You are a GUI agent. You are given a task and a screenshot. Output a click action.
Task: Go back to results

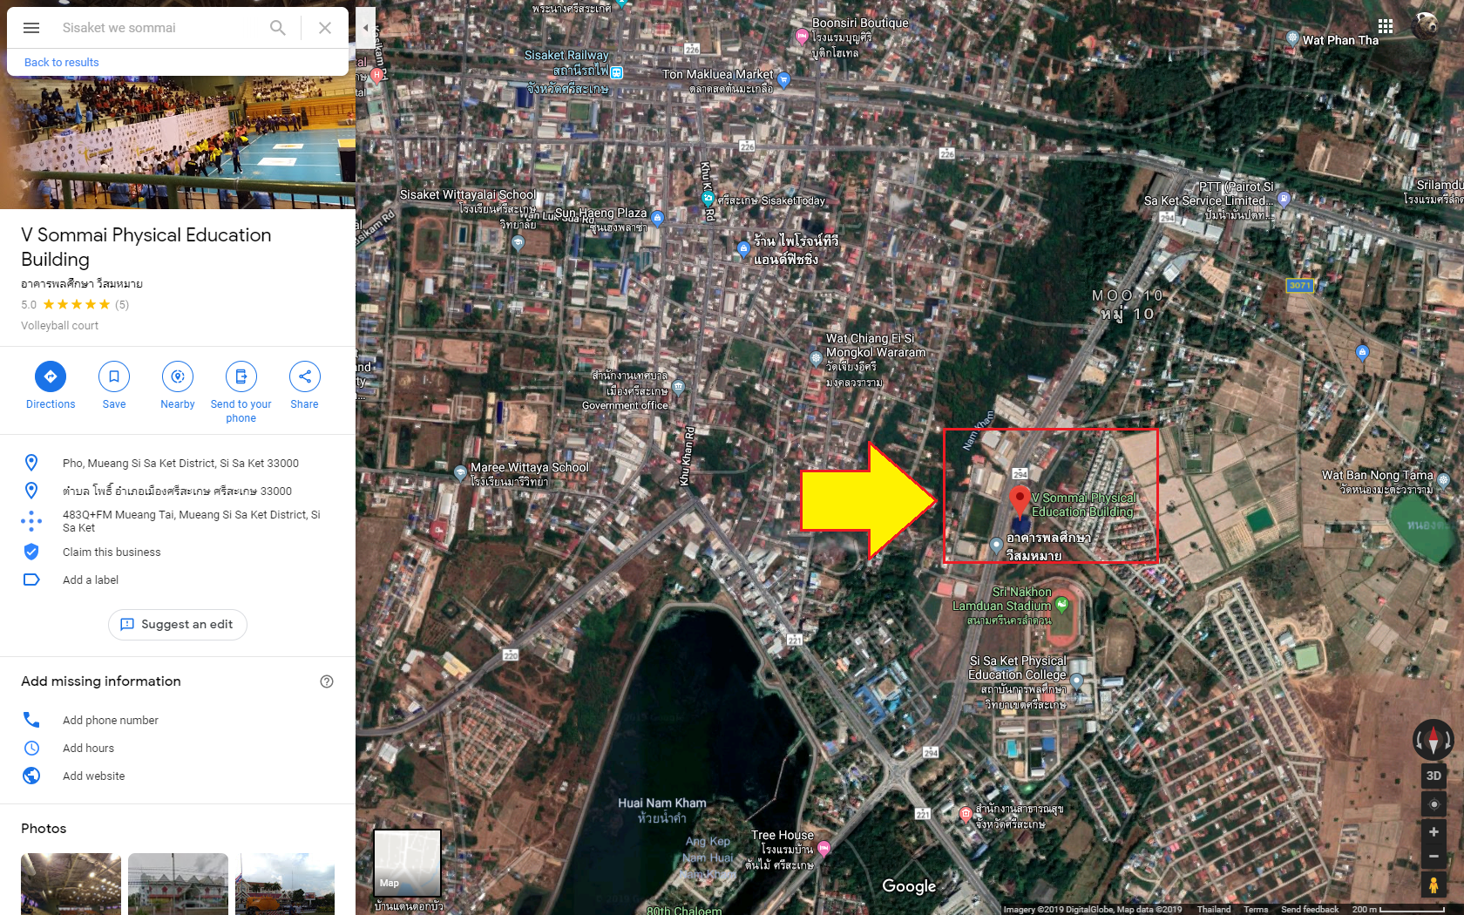[x=61, y=63]
